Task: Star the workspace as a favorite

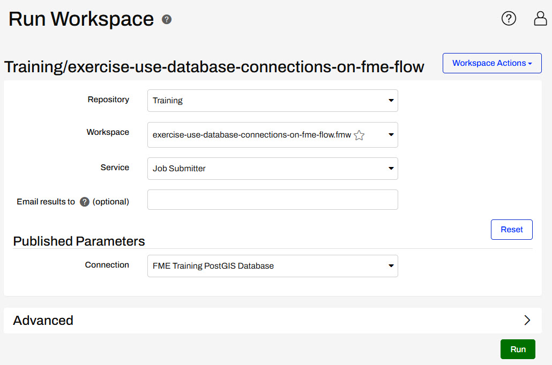Action: (359, 135)
